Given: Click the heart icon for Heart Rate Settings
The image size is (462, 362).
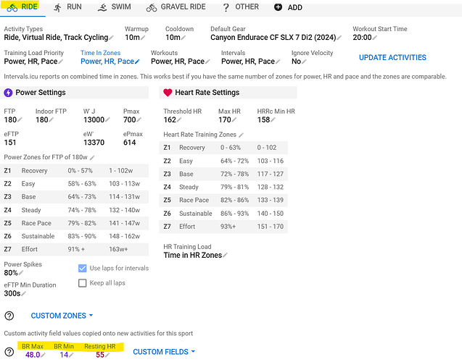Looking at the screenshot, I should (168, 93).
